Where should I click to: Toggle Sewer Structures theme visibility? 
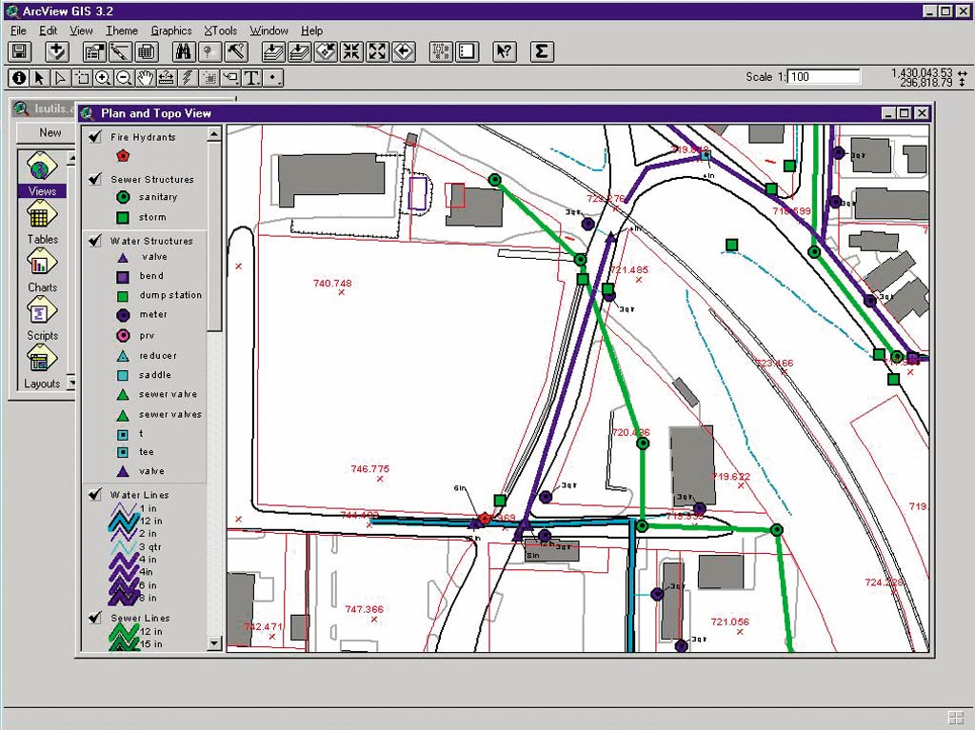pos(95,179)
